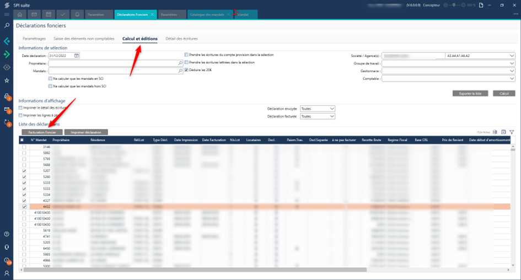The image size is (521, 280).
Task: Click the list filter funnel icon
Action: [512, 132]
